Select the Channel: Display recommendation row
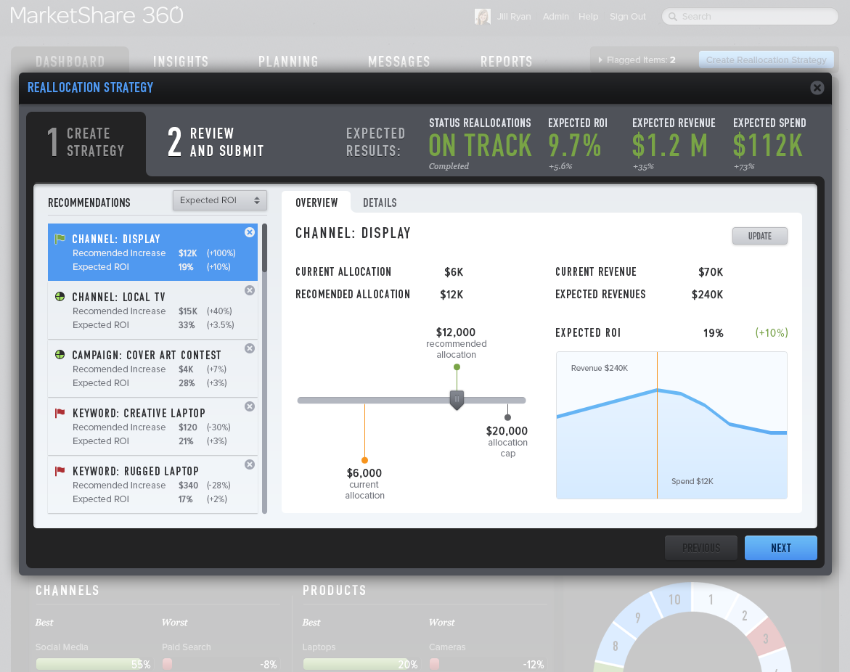Viewport: 850px width, 672px height. [152, 252]
